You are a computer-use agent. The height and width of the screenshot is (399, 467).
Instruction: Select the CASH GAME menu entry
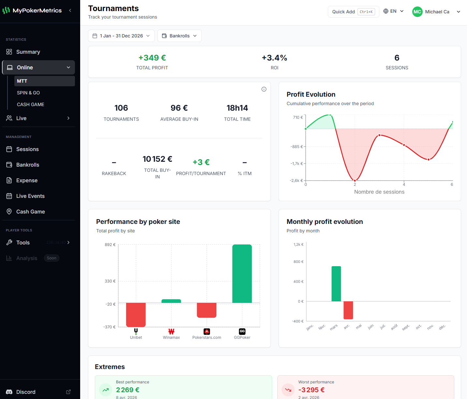30,104
